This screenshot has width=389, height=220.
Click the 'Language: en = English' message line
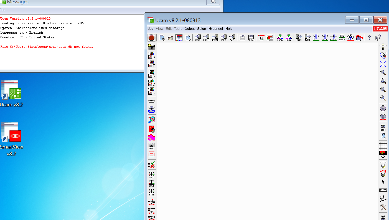[22, 33]
